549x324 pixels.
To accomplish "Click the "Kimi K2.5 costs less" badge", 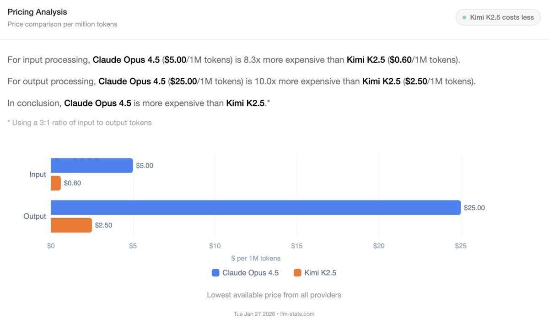I will coord(498,17).
